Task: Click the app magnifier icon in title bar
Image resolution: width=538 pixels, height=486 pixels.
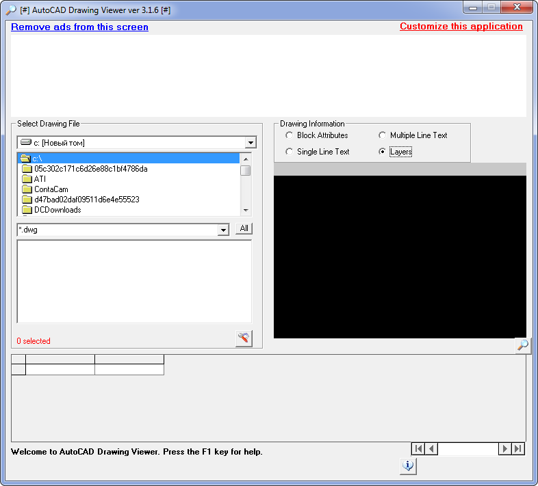Action: (x=11, y=10)
